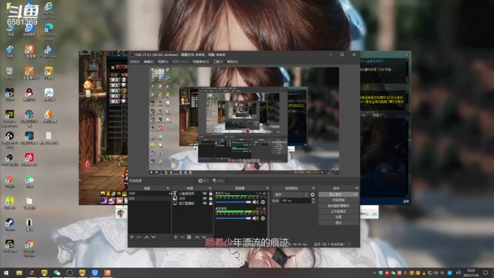Screen dimensions: 494x278
Task: Mute the microphone/Aux audio channel
Action: click(256, 202)
